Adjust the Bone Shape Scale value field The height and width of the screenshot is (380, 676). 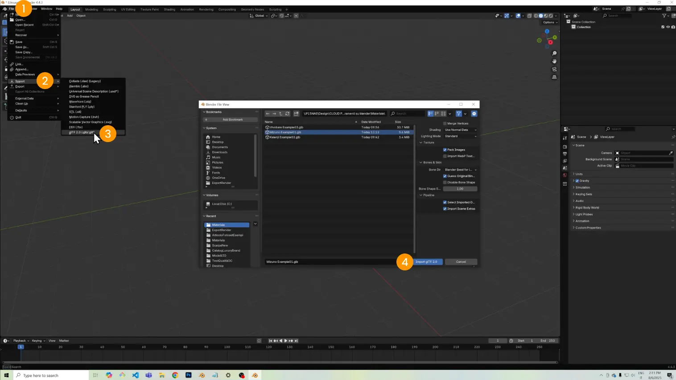460,189
